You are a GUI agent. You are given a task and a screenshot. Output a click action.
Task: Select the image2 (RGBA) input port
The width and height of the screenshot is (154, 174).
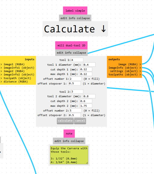pyautogui.click(x=13, y=71)
